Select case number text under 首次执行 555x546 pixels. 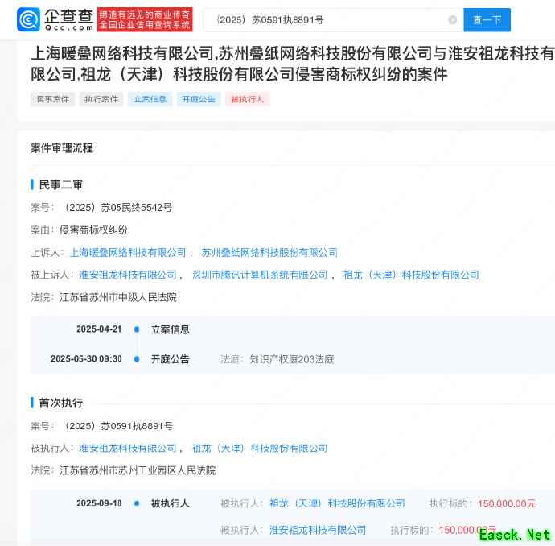(117, 426)
